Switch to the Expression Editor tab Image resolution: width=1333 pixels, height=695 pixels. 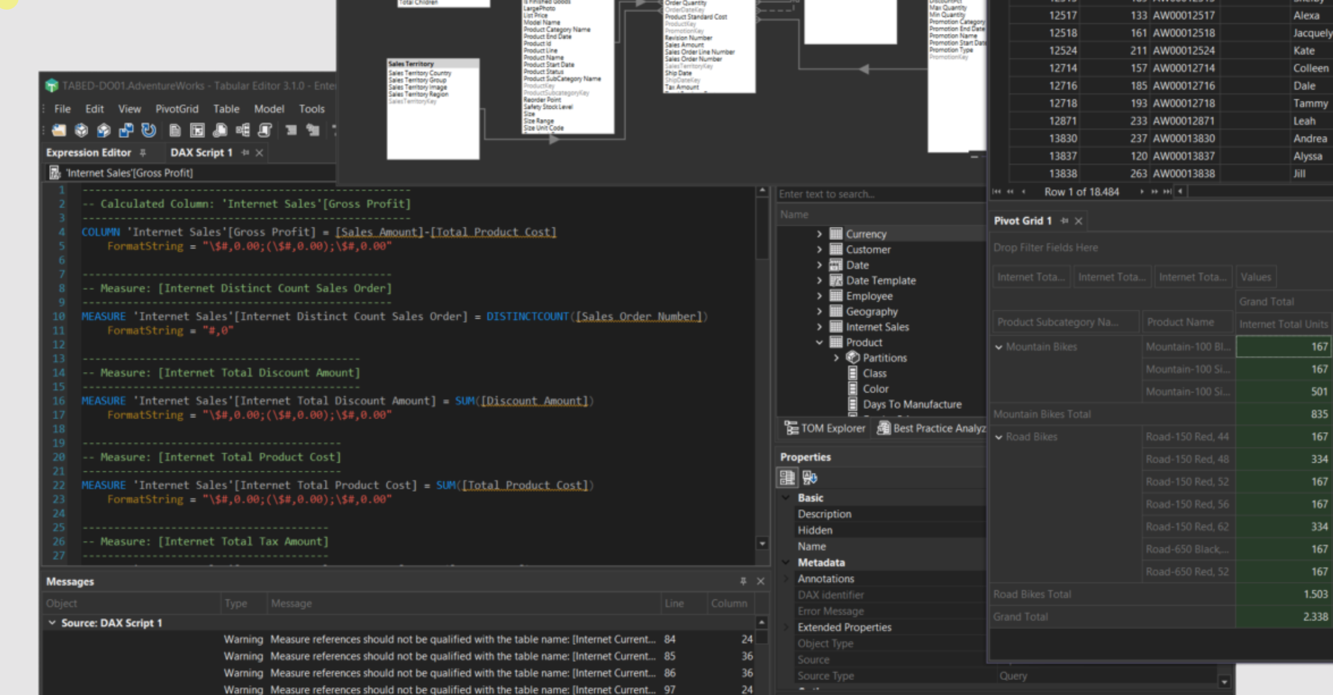click(88, 153)
